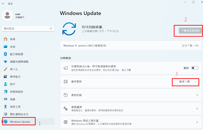Viewport: 203px width, 130px height.
Task: Click the 尋找設定 search field
Action: [28, 28]
